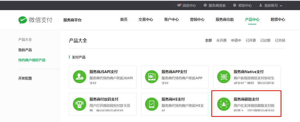This screenshot has height=122, width=300.
Task: Filter products by 申请中
Action: pos(236,40)
